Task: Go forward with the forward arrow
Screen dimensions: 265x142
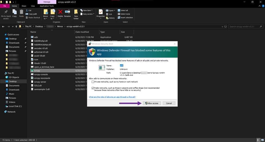Action: (8, 27)
